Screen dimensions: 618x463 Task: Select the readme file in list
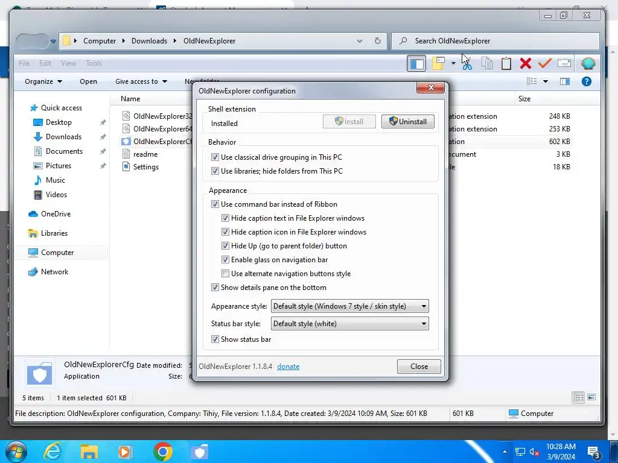pyautogui.click(x=145, y=154)
